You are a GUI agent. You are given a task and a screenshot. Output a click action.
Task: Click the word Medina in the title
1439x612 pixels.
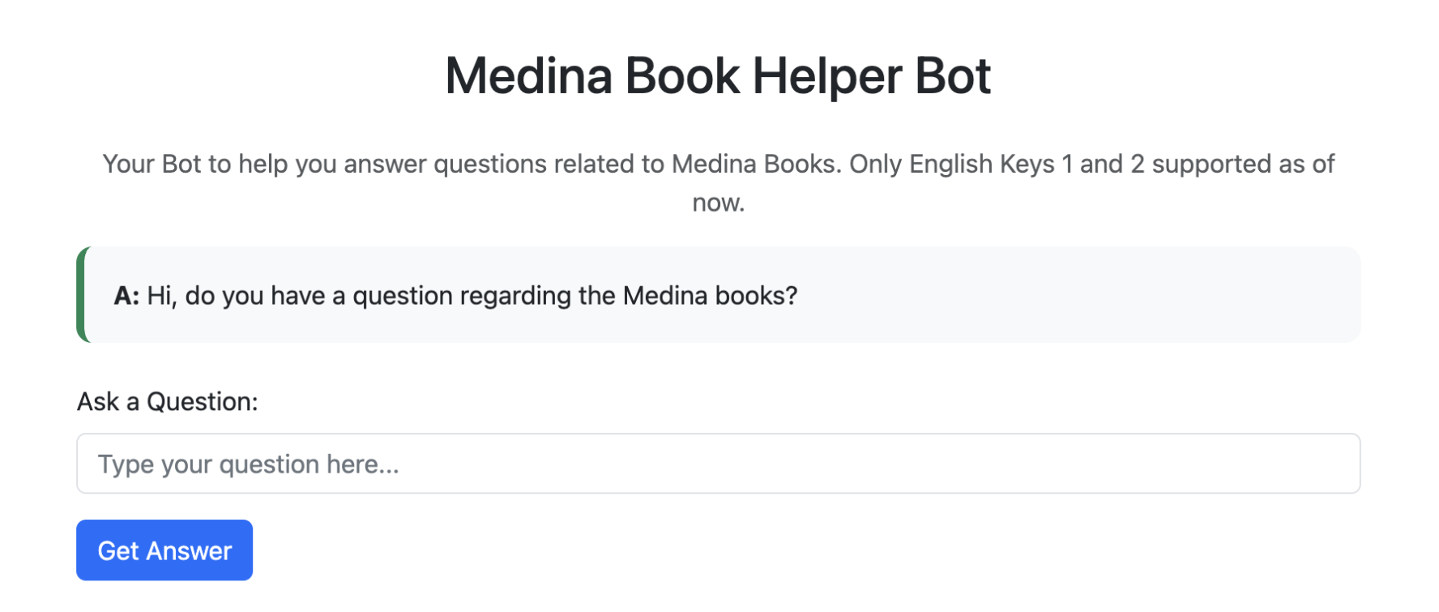coord(528,76)
